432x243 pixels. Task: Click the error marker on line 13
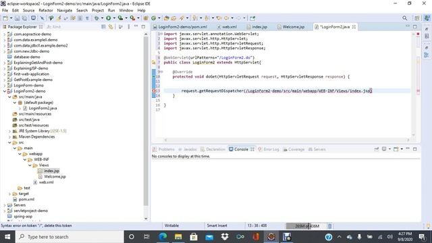pyautogui.click(x=154, y=90)
